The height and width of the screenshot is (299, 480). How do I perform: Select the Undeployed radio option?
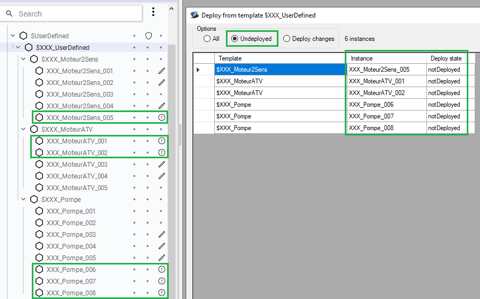click(234, 39)
